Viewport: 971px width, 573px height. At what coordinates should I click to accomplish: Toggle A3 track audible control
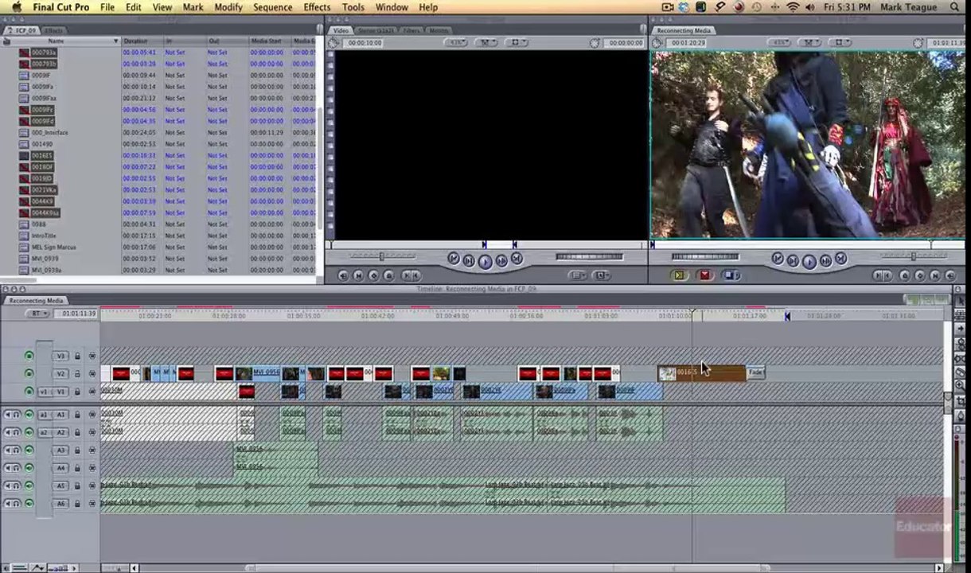[x=29, y=450]
